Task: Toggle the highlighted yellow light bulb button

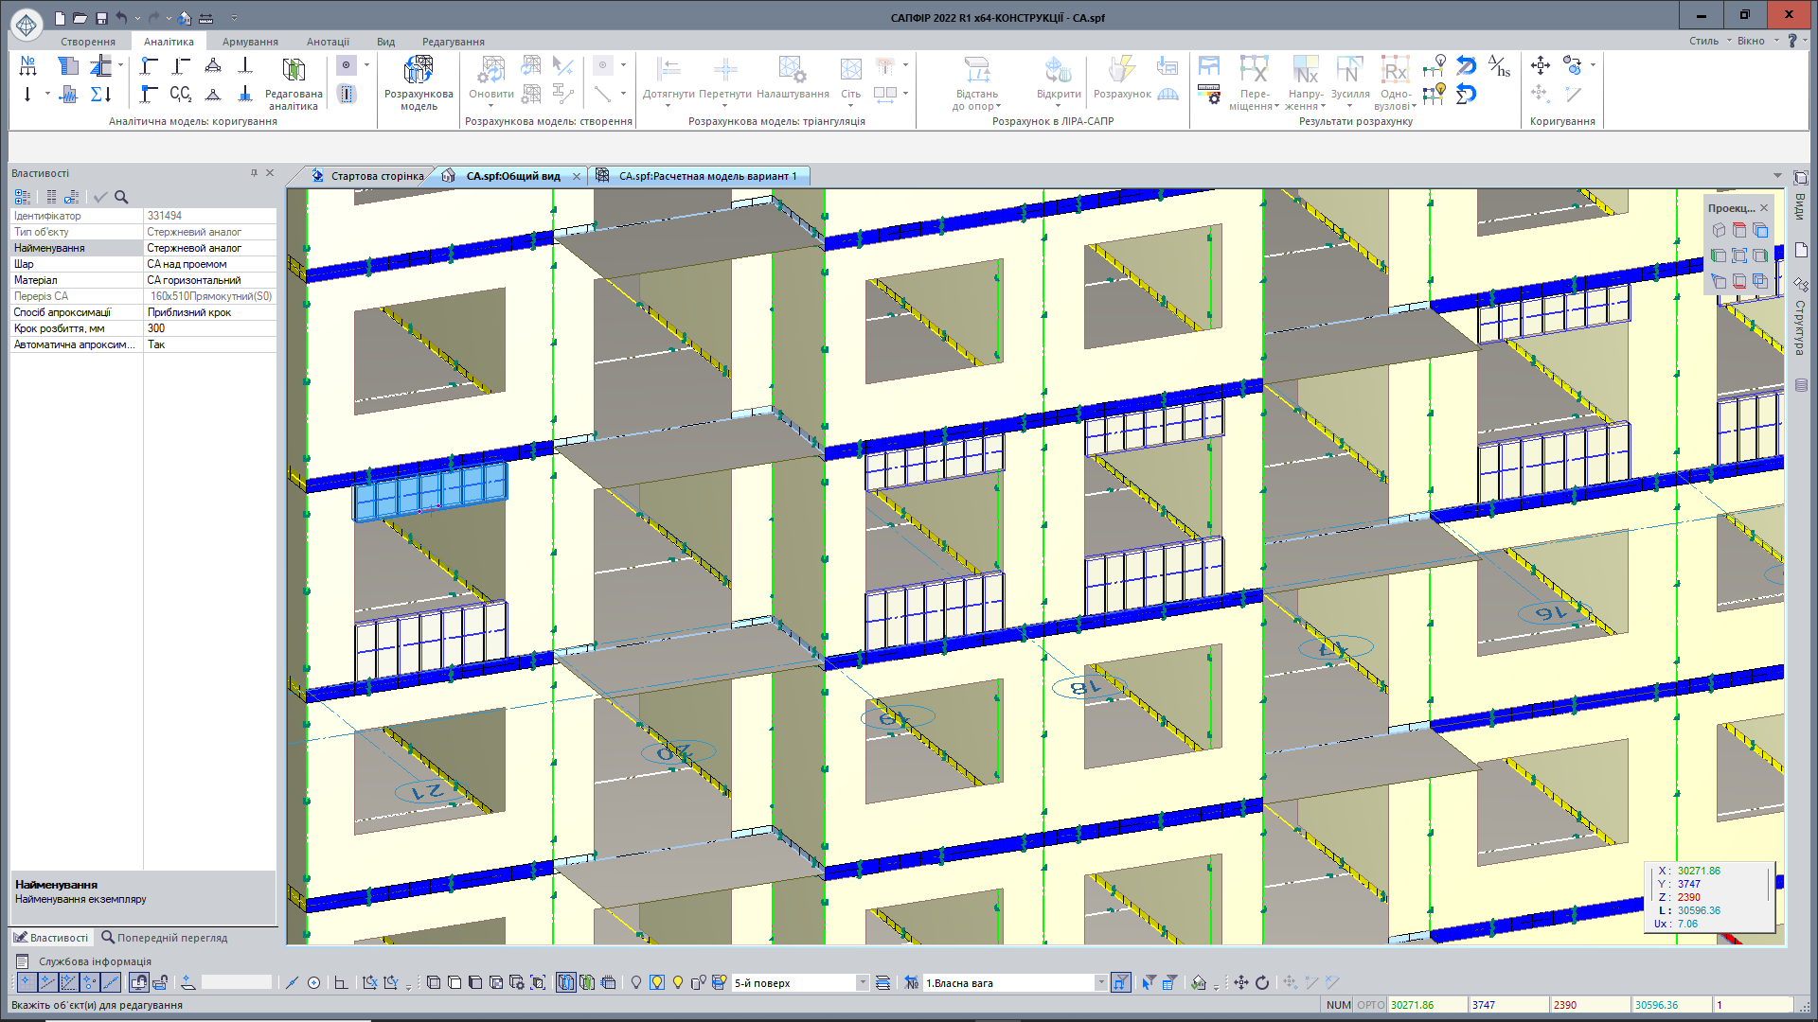Action: pos(657,982)
